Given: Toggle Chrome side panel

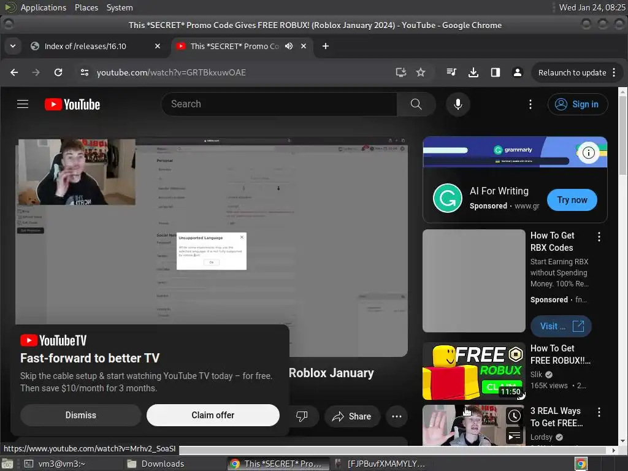Looking at the screenshot, I should pyautogui.click(x=496, y=72).
